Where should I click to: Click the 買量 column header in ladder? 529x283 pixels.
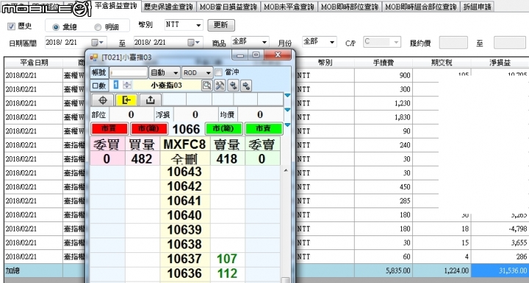tap(142, 144)
